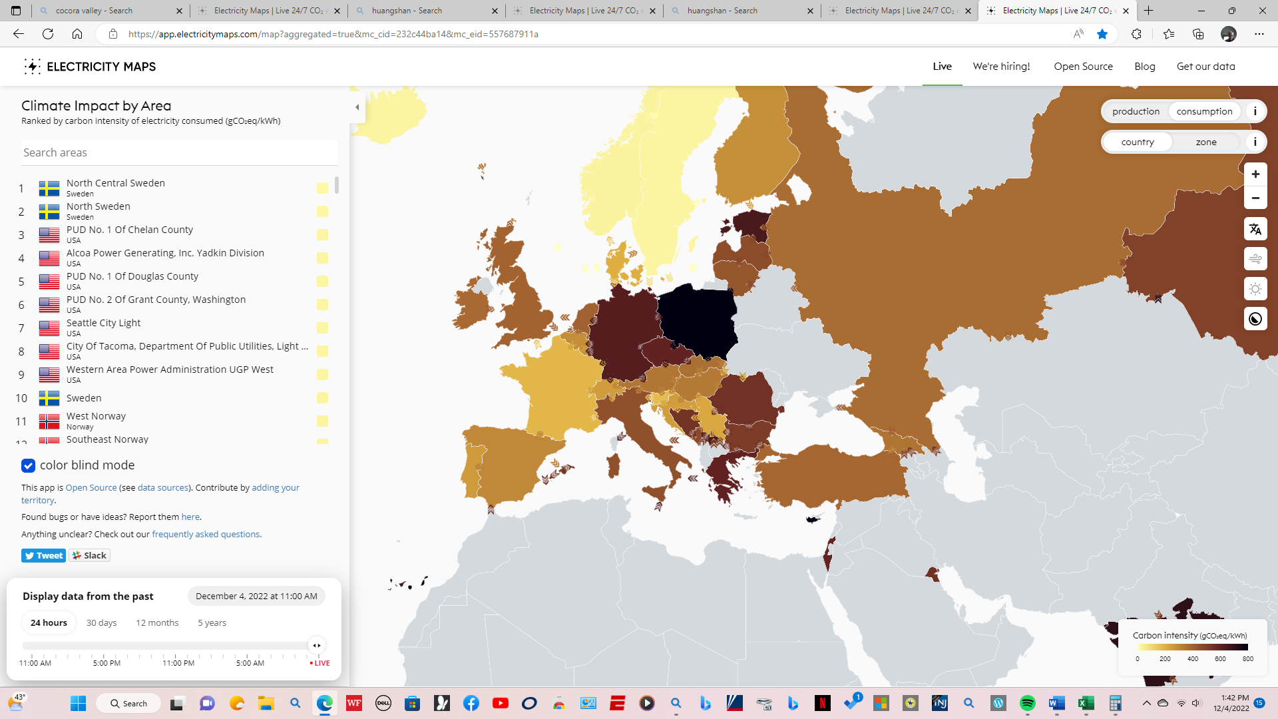Click the Search areas input field
1278x719 pixels.
[x=178, y=152]
